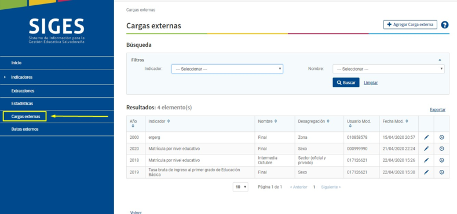
Task: Click date 21/04/2020 22:24 cell
Action: coord(398,149)
